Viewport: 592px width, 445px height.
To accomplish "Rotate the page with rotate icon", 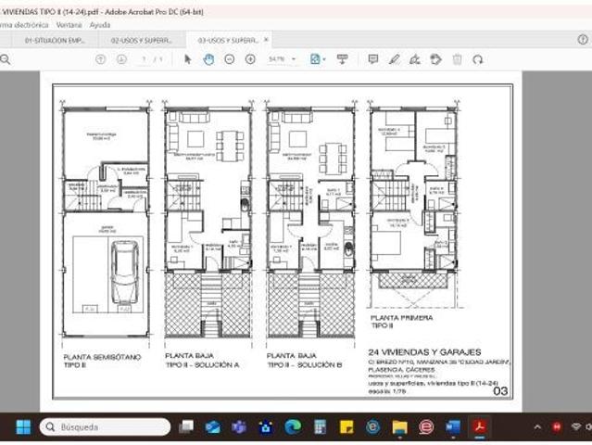I will click(x=478, y=59).
